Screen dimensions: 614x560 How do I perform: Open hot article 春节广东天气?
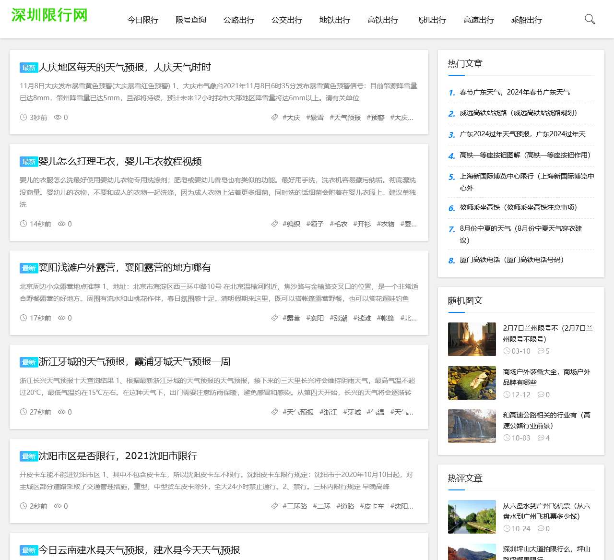pos(515,92)
